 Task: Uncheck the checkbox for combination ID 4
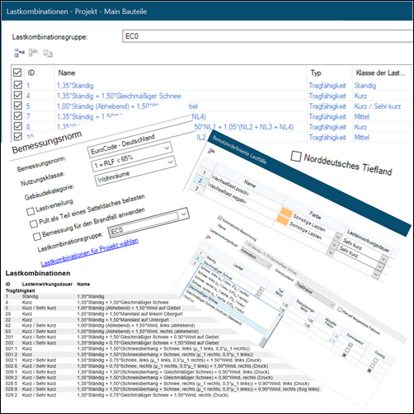[x=18, y=96]
